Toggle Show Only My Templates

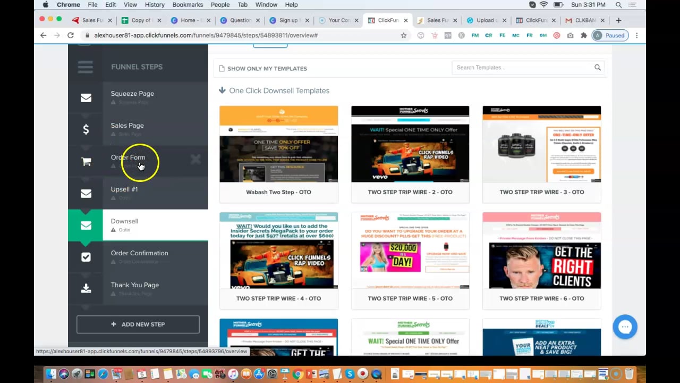tap(263, 69)
